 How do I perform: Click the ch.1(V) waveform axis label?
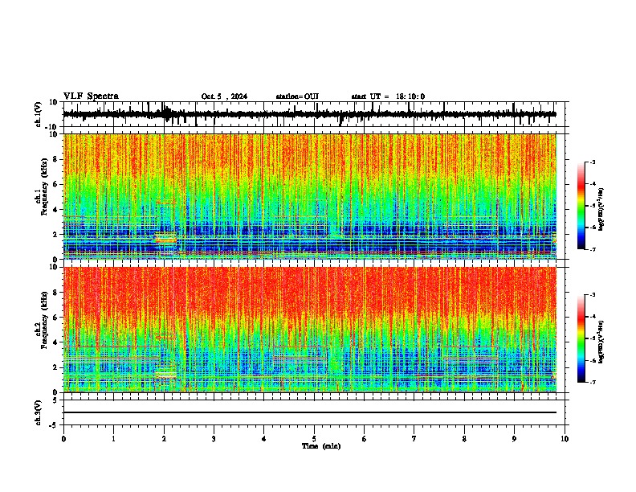(x=39, y=114)
